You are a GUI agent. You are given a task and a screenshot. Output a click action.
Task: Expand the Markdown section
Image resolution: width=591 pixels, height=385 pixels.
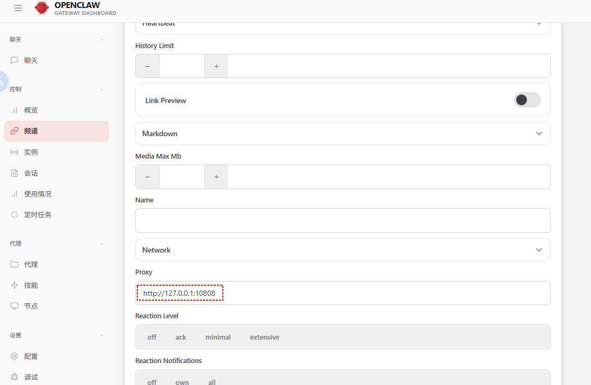[x=343, y=133]
